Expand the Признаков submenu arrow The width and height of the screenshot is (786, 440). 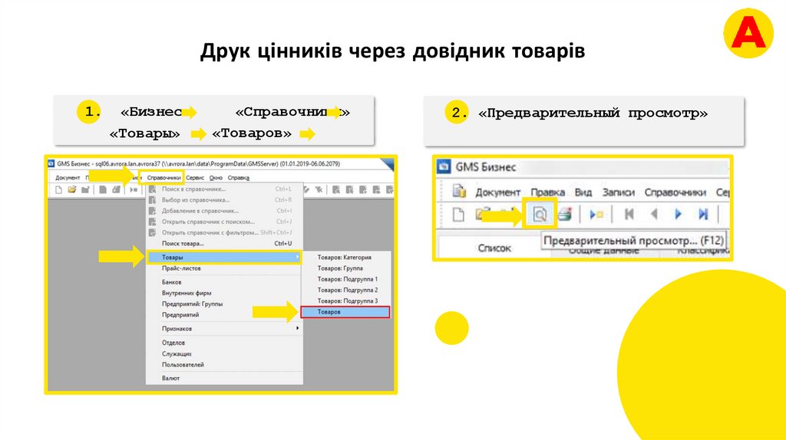pyautogui.click(x=297, y=328)
